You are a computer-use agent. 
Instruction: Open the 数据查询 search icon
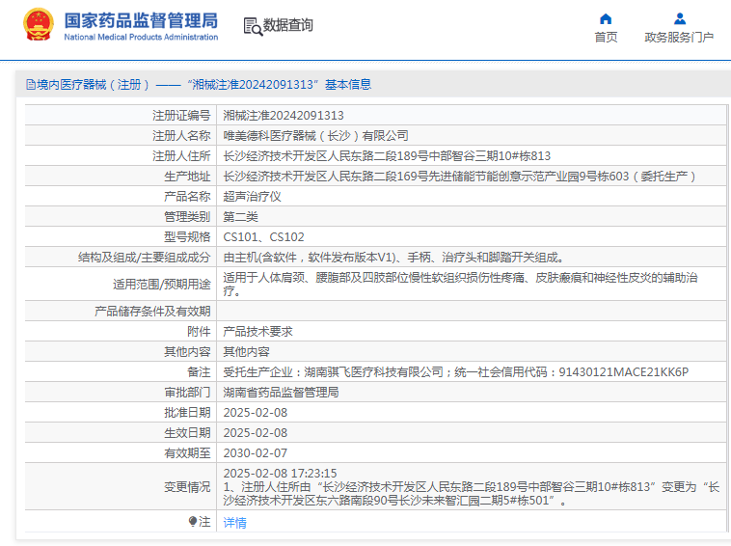[253, 26]
